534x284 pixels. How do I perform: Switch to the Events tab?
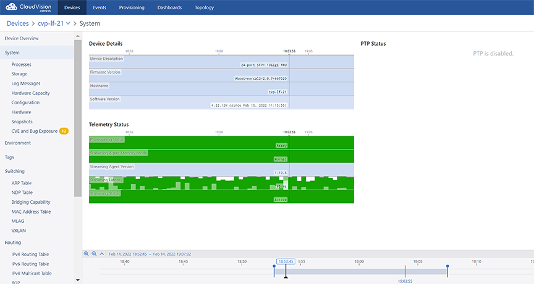[x=100, y=7]
